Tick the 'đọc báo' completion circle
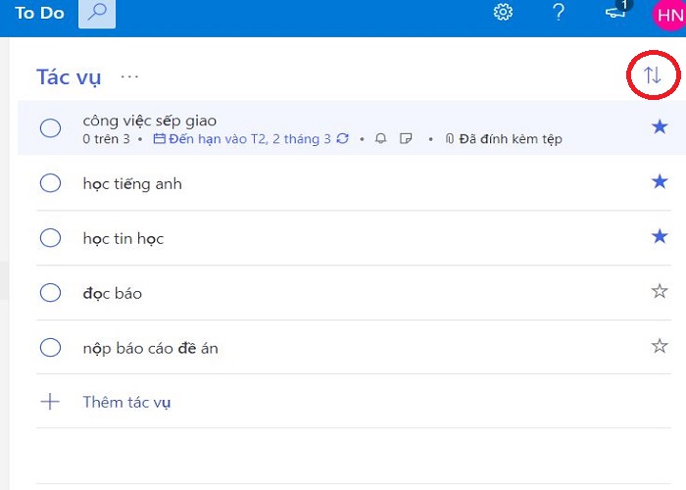The height and width of the screenshot is (490, 686). [50, 293]
